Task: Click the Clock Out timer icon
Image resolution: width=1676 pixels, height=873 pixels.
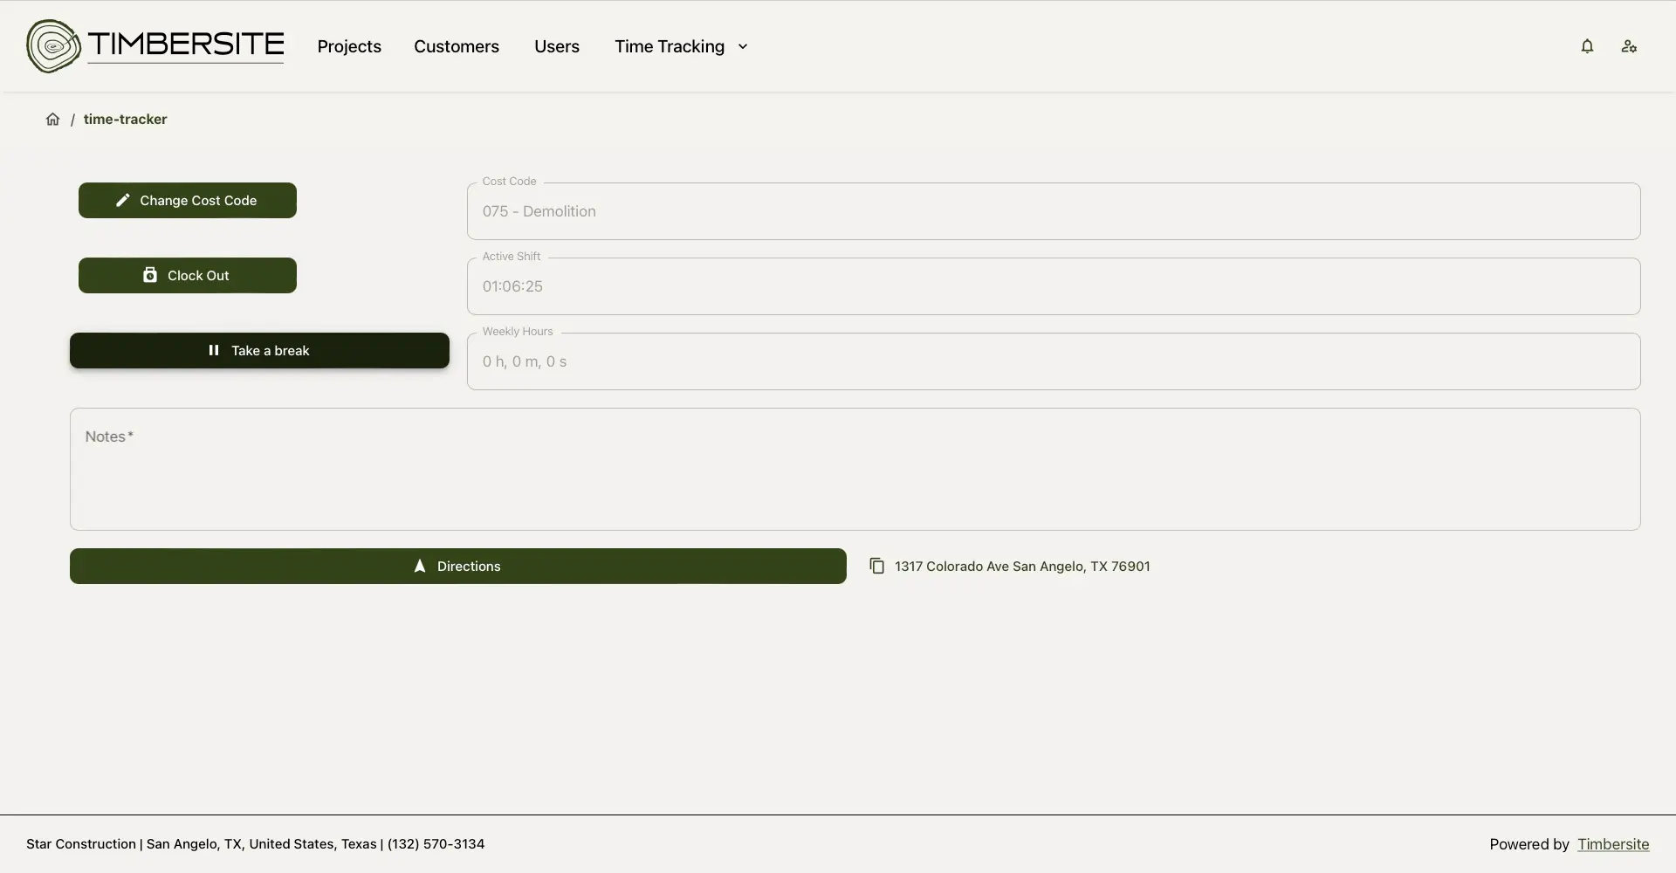Action: pyautogui.click(x=150, y=275)
